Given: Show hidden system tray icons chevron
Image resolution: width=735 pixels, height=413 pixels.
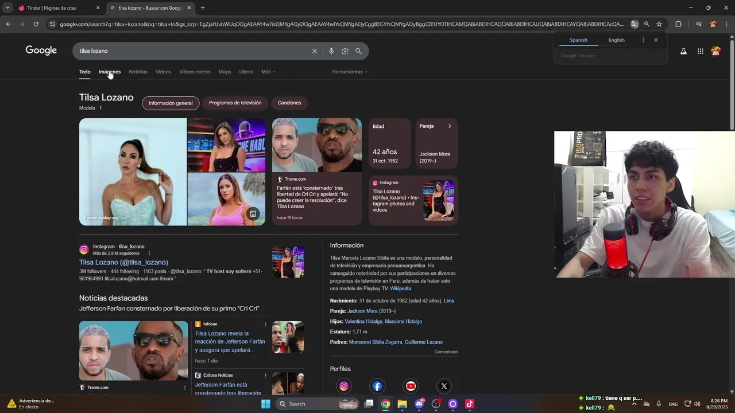Looking at the screenshot, I should point(634,404).
